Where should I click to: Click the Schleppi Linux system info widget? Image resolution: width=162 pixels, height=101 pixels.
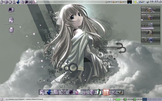[151, 33]
